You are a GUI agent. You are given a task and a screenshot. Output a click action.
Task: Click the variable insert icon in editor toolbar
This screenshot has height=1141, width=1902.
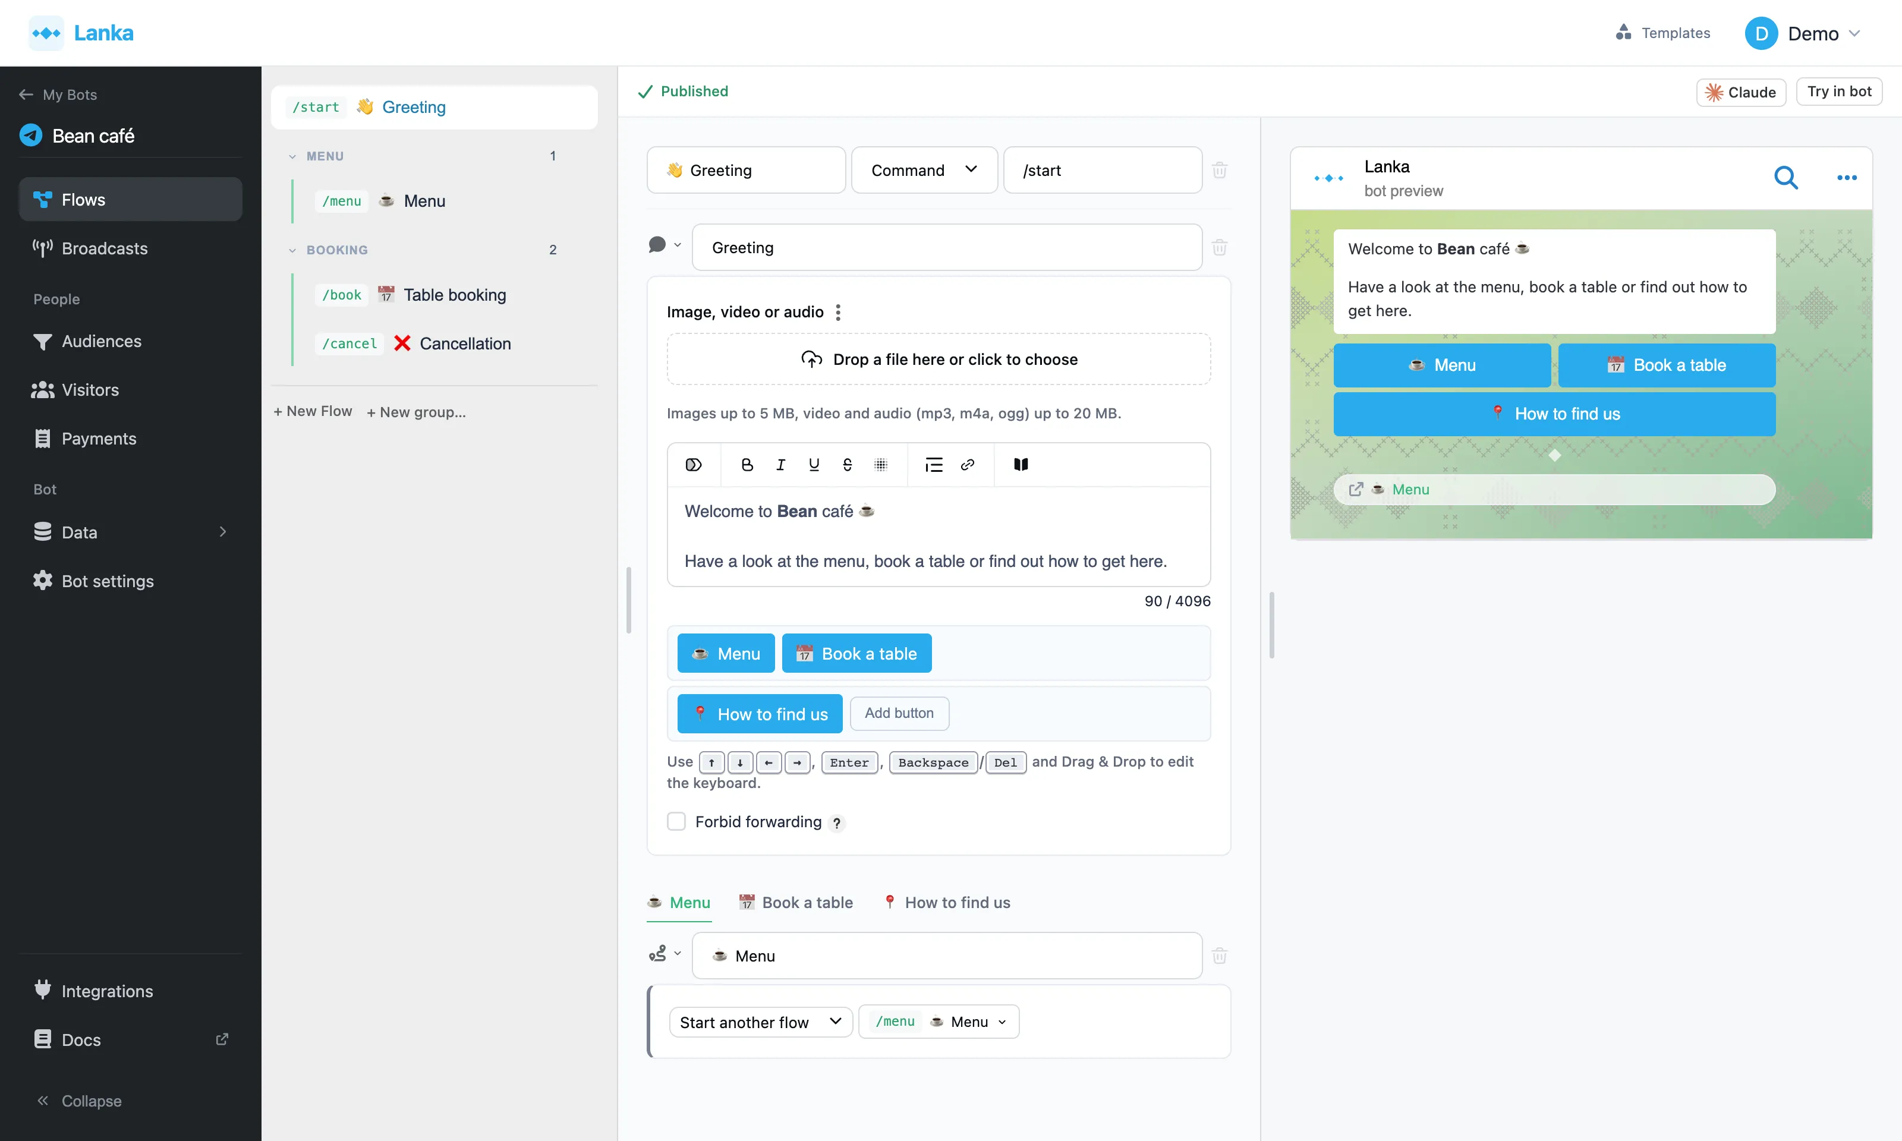(x=694, y=464)
